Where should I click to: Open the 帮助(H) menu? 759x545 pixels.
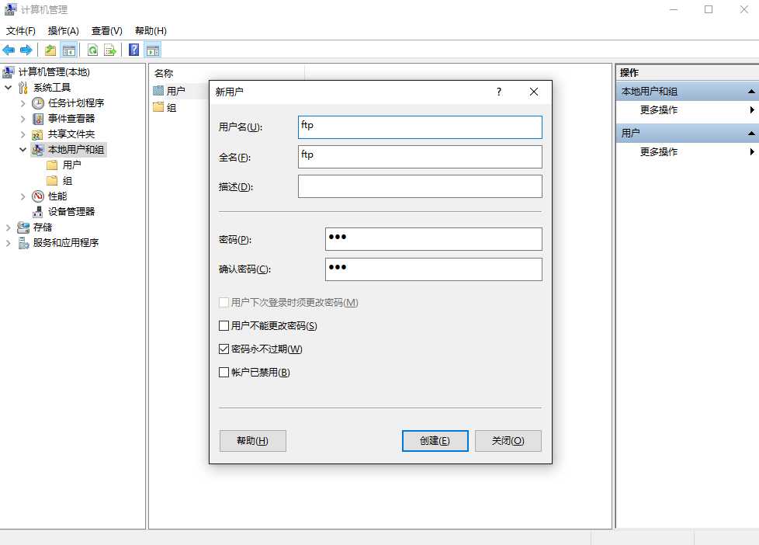click(151, 31)
